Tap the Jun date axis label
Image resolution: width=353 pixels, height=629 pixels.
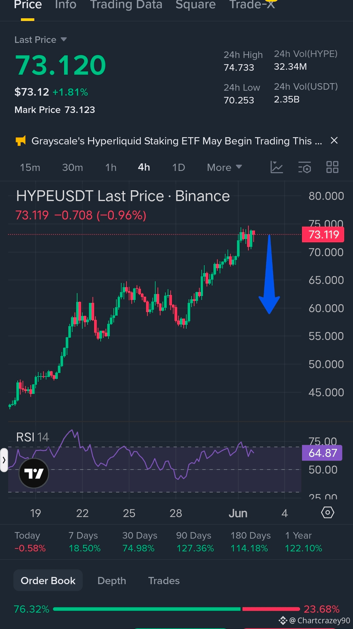pyautogui.click(x=238, y=513)
